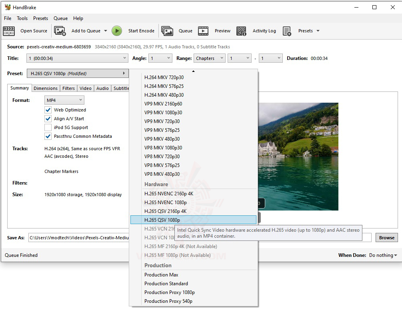Viewport: 402px width, 310px height.
Task: Open the Angle dropdown
Action: coord(160,58)
